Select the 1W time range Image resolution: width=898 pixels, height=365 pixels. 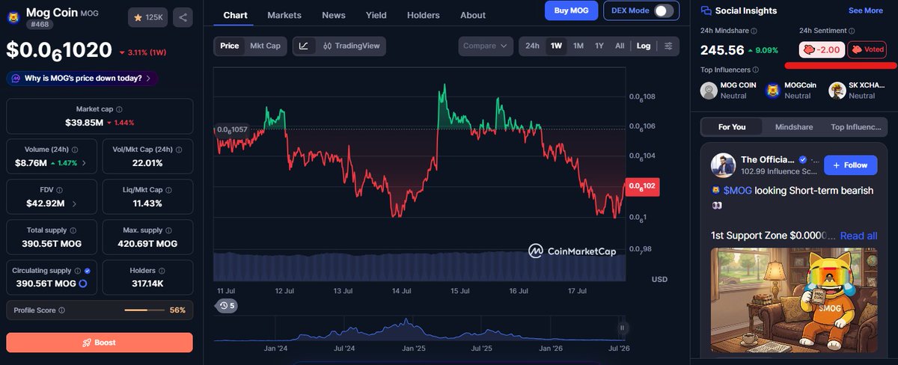556,46
